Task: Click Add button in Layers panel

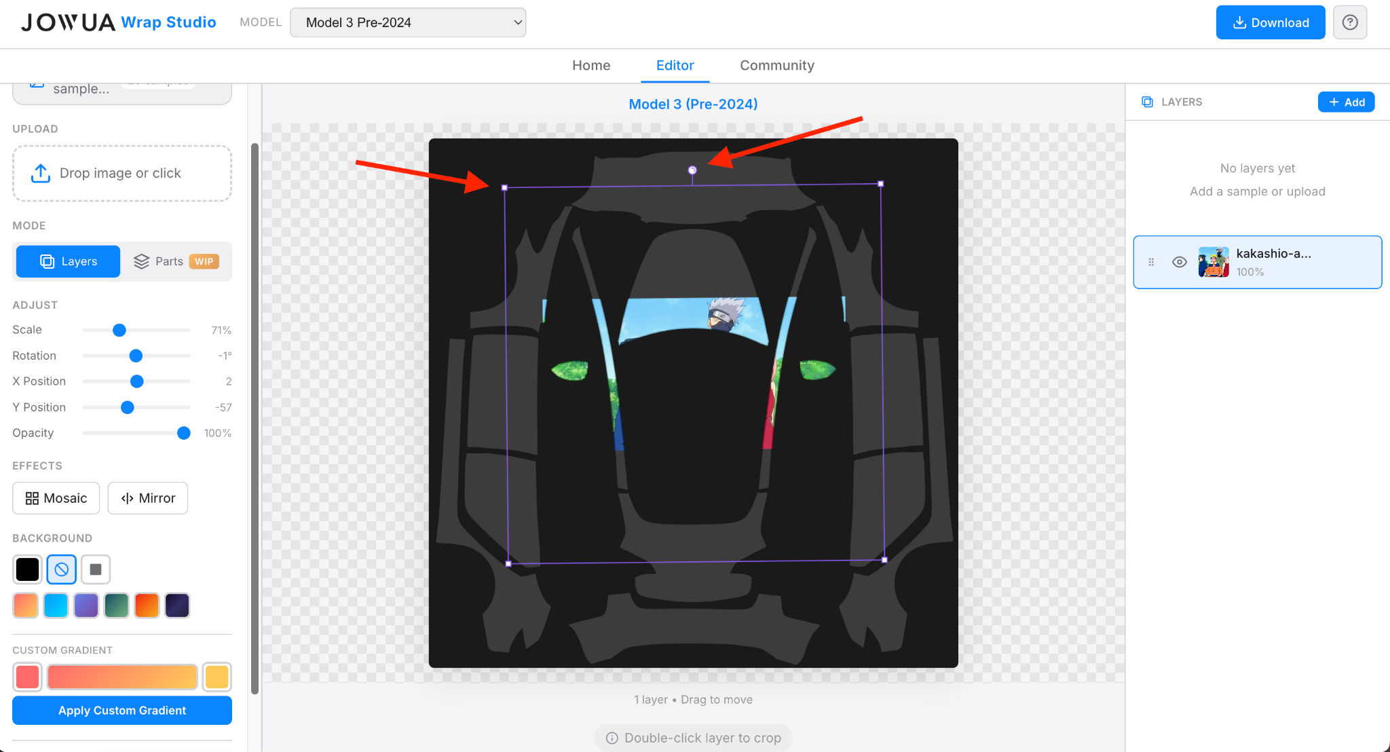Action: pyautogui.click(x=1346, y=102)
